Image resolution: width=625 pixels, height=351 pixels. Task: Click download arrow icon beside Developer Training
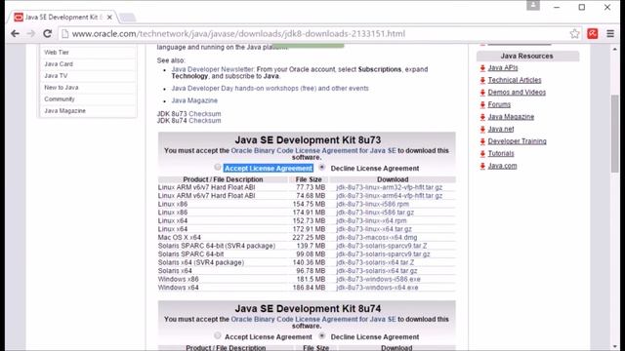[482, 141]
